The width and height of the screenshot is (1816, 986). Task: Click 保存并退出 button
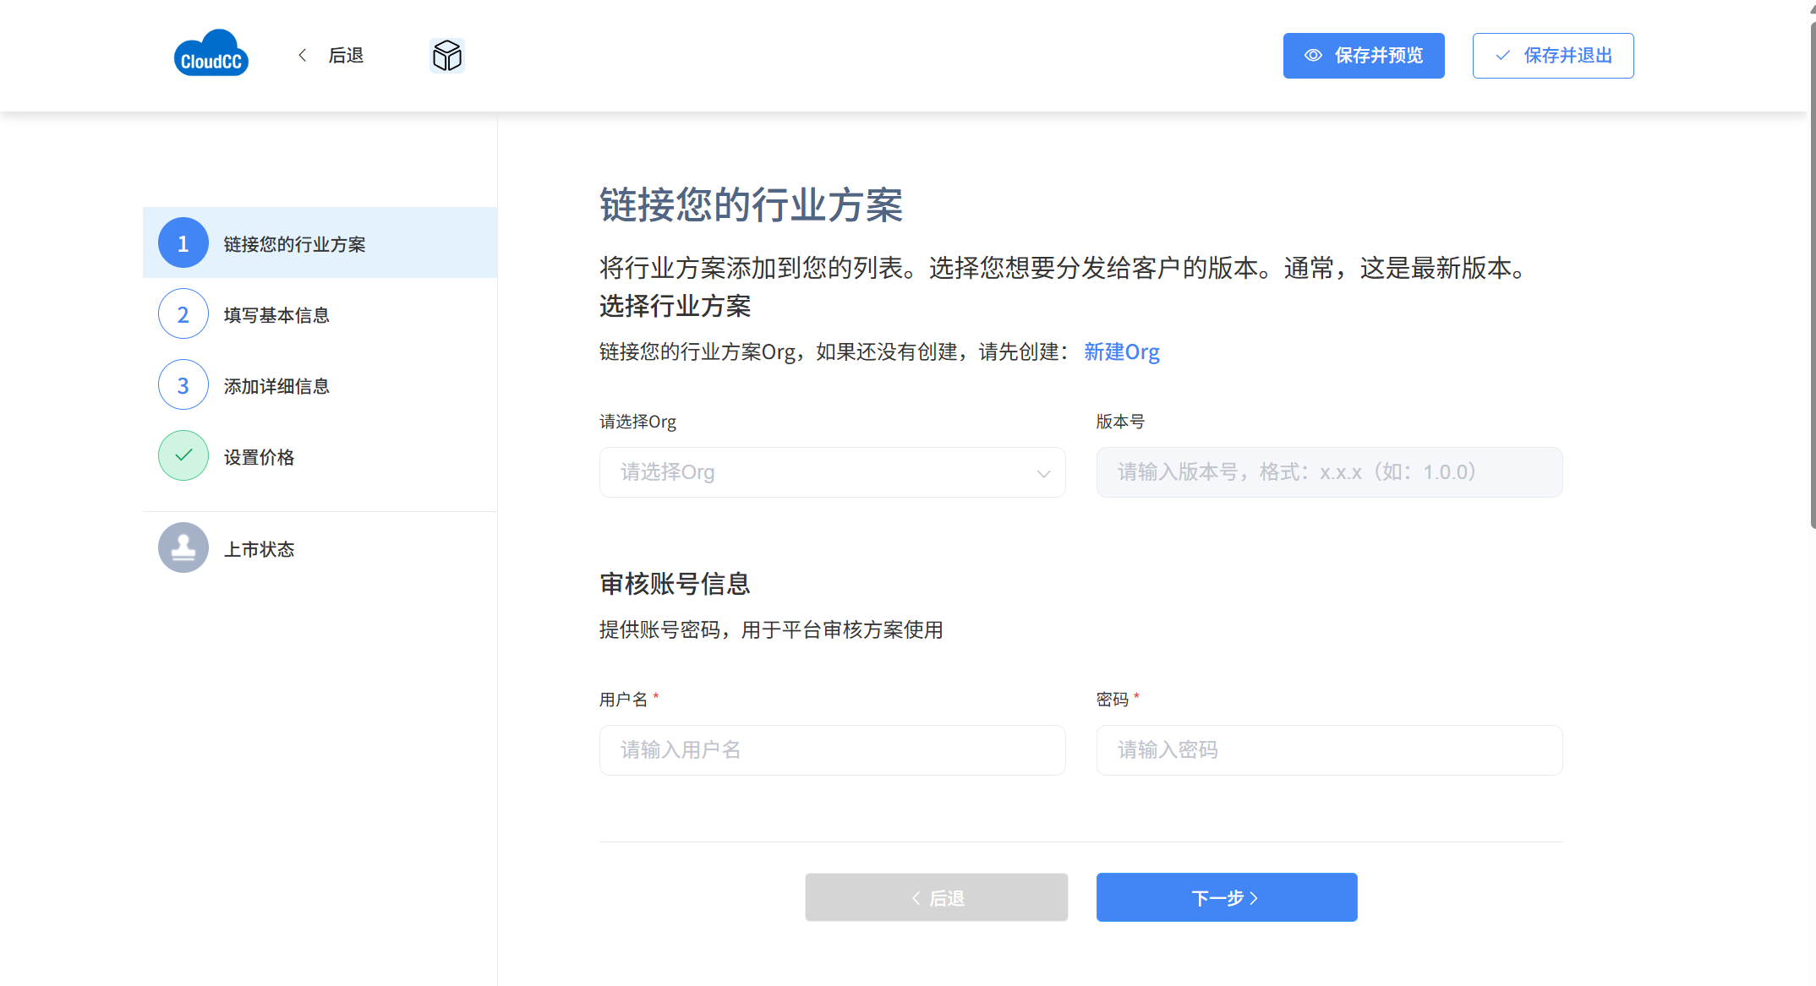pos(1552,56)
